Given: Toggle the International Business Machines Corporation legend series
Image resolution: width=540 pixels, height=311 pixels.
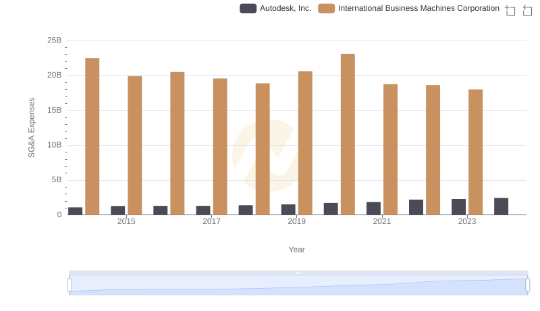Looking at the screenshot, I should (409, 8).
